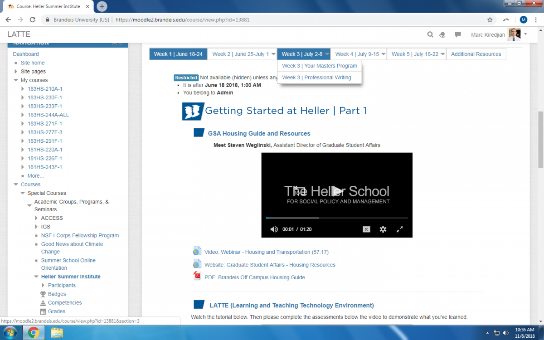544x340 pixels.
Task: Switch to the Week 1 | June 18-24 tab
Action: [178, 54]
